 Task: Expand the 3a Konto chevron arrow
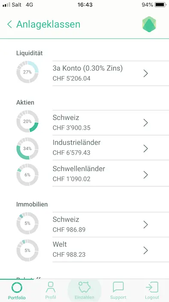coord(146,73)
